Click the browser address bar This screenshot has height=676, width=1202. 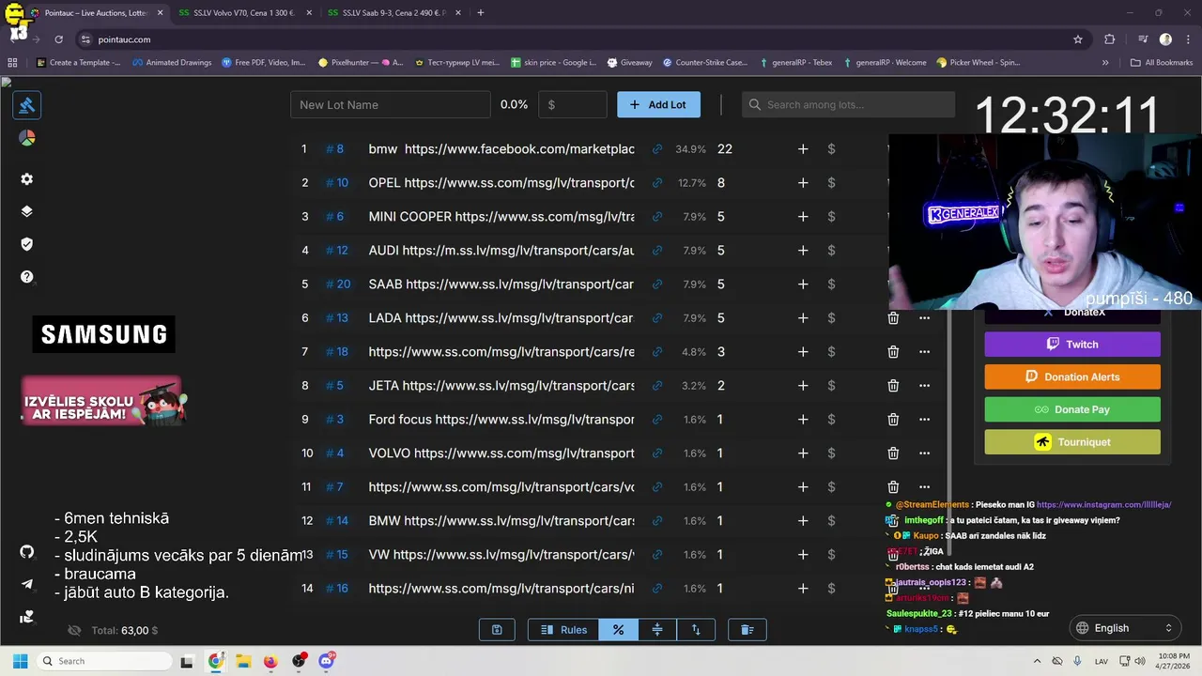point(582,39)
